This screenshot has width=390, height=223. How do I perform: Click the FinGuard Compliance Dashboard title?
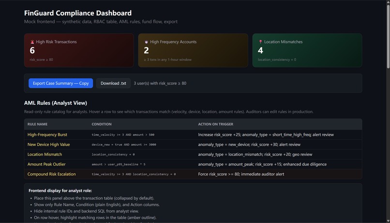tap(78, 13)
